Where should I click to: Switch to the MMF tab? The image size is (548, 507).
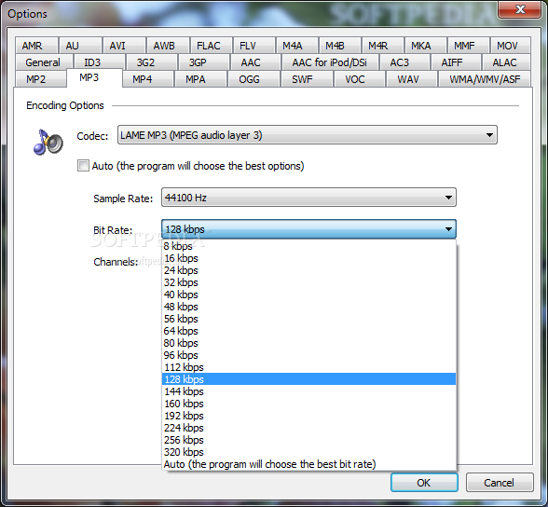pyautogui.click(x=468, y=46)
